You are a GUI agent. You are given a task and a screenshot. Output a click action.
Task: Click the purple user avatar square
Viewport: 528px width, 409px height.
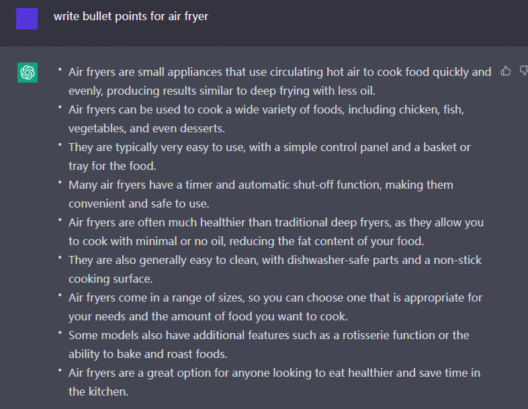(x=27, y=19)
